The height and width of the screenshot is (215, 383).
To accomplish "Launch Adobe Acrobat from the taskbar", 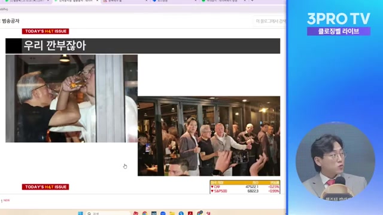I will pyautogui.click(x=190, y=213).
